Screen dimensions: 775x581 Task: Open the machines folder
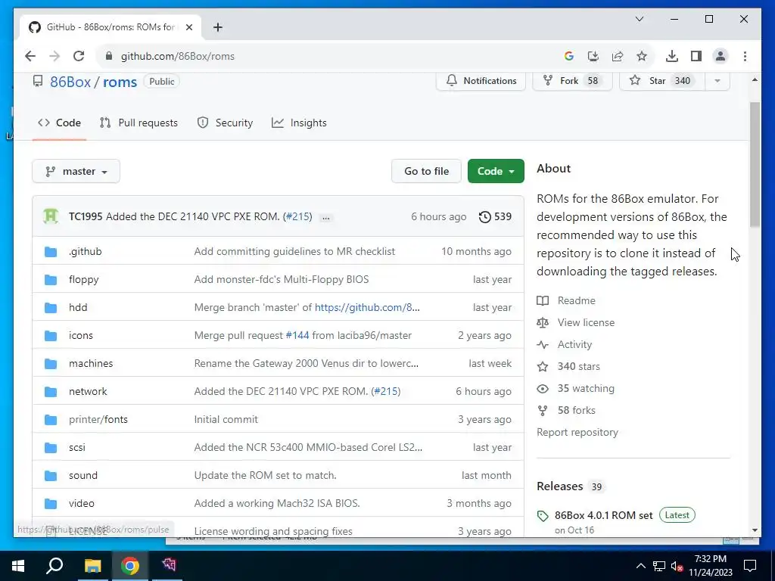click(91, 364)
